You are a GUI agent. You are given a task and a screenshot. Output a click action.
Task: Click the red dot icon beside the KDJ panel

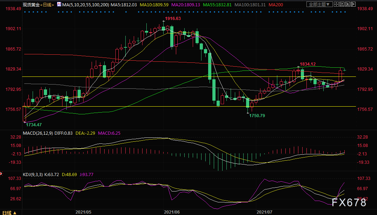(x=1, y=174)
